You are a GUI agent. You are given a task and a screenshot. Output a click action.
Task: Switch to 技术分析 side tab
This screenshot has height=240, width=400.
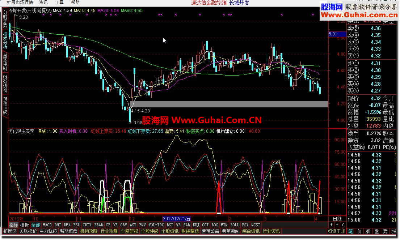coord(5,40)
